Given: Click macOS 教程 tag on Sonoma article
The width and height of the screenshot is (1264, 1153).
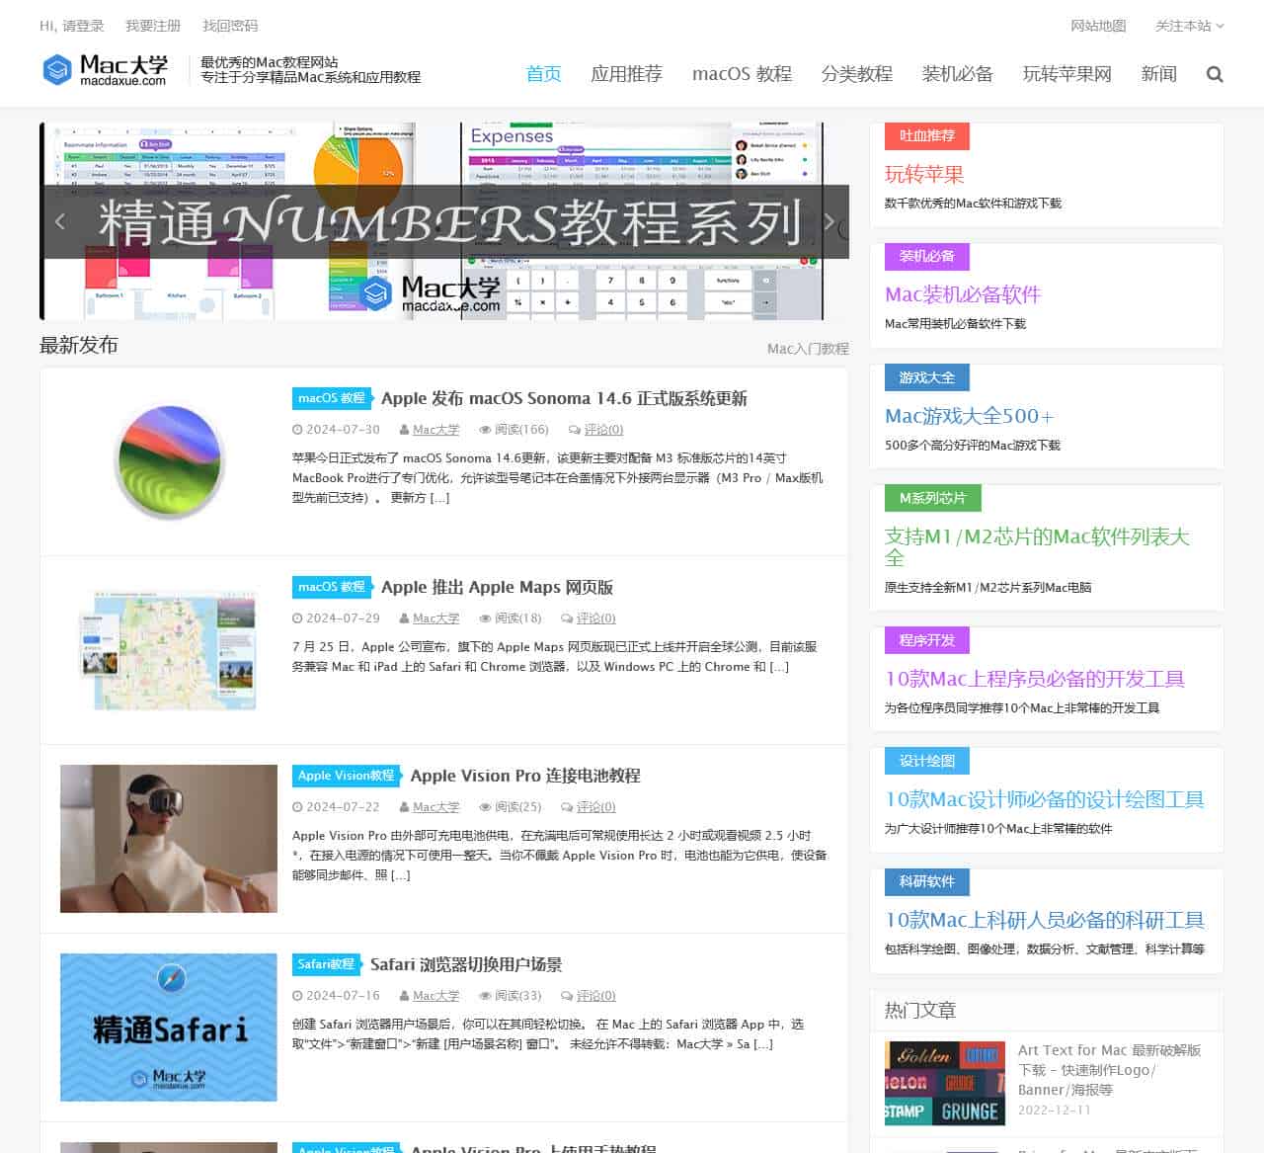Looking at the screenshot, I should (331, 398).
